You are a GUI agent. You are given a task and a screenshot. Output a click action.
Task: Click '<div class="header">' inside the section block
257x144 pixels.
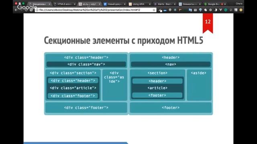tap(73, 81)
